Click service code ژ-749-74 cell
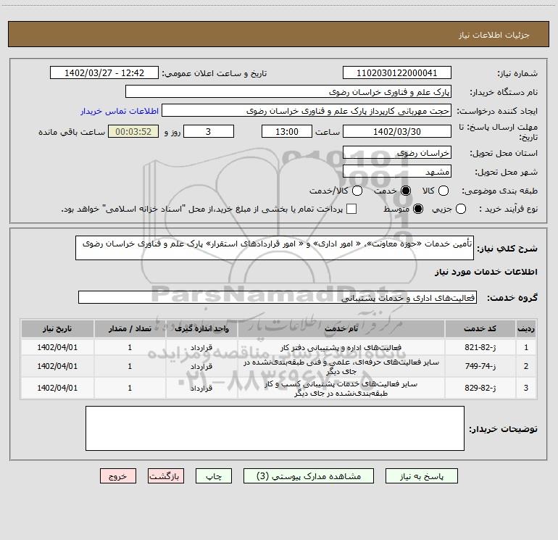The height and width of the screenshot is (540, 558). [x=480, y=366]
